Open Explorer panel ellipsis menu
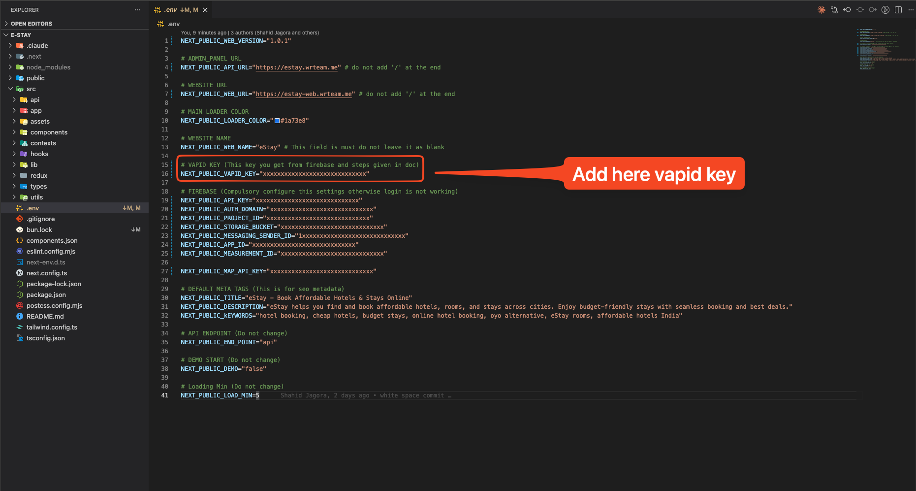 [137, 10]
